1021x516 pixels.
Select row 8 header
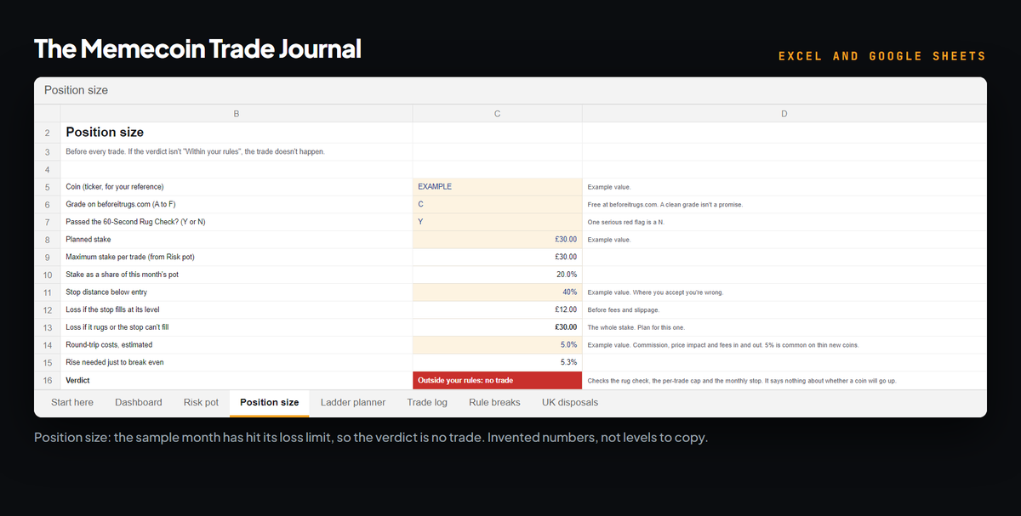(x=47, y=240)
